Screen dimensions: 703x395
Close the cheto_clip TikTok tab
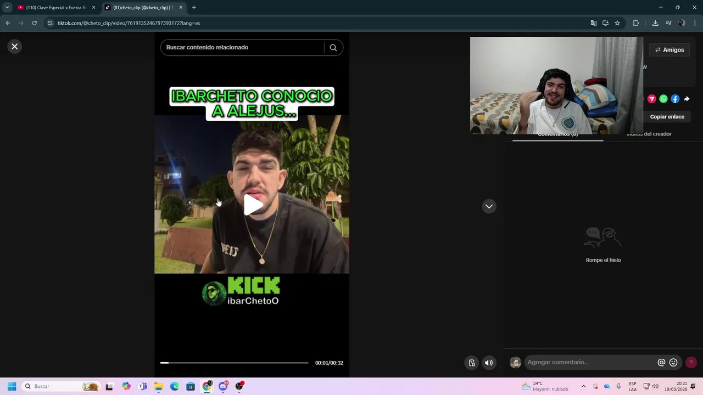coord(181,8)
